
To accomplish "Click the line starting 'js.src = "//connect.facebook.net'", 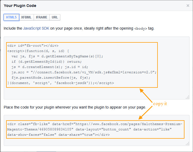I will (84, 72).
